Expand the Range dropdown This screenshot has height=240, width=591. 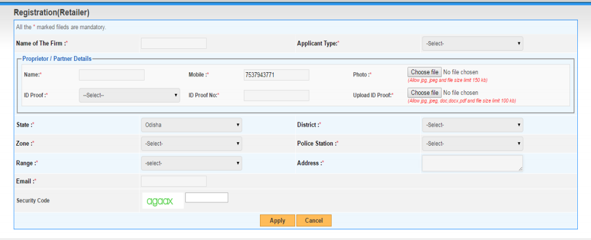pyautogui.click(x=191, y=163)
